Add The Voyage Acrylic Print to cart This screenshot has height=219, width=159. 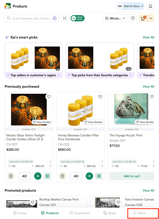pos(132,176)
